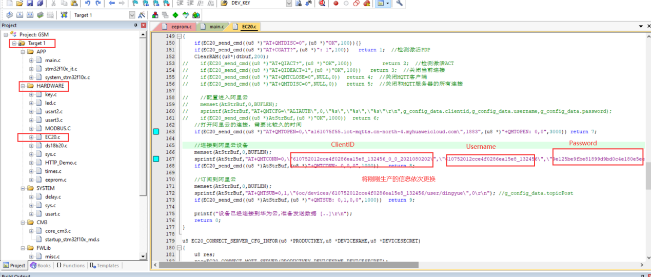Collapse the code fold at line 180
Screen dimensions: 651x277
click(x=178, y=247)
